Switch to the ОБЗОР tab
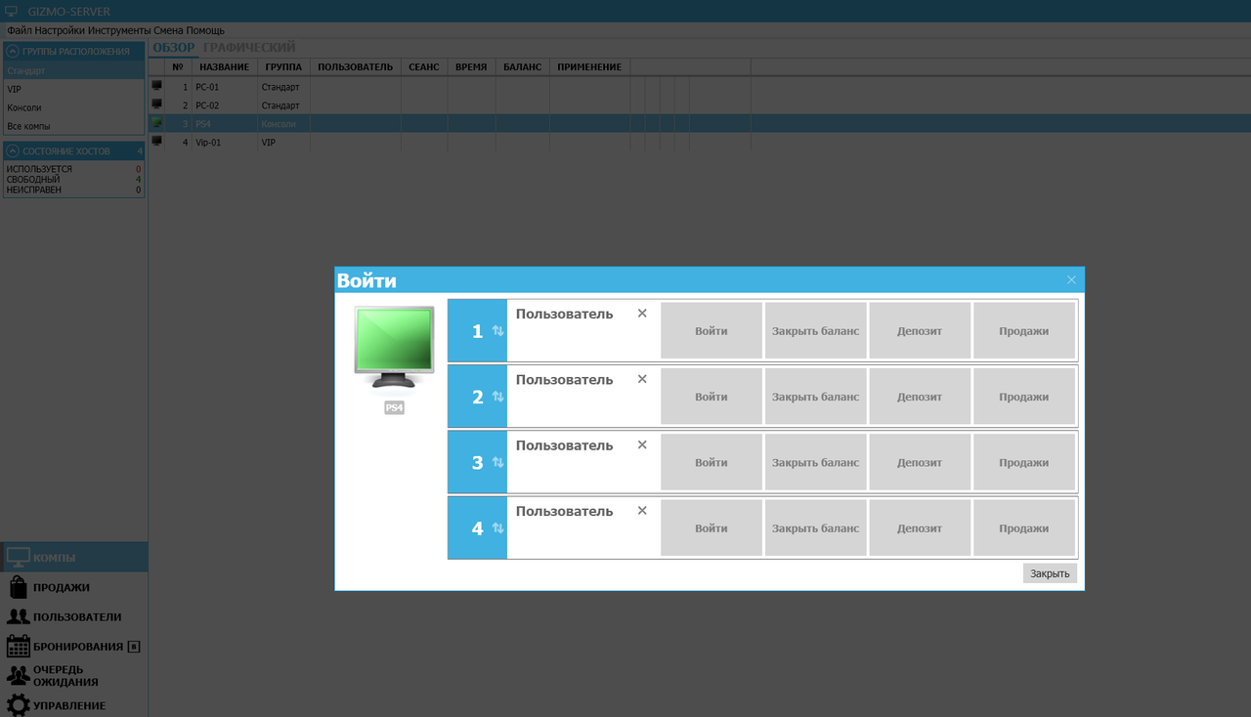Screen dimensions: 1251x717 [174, 48]
